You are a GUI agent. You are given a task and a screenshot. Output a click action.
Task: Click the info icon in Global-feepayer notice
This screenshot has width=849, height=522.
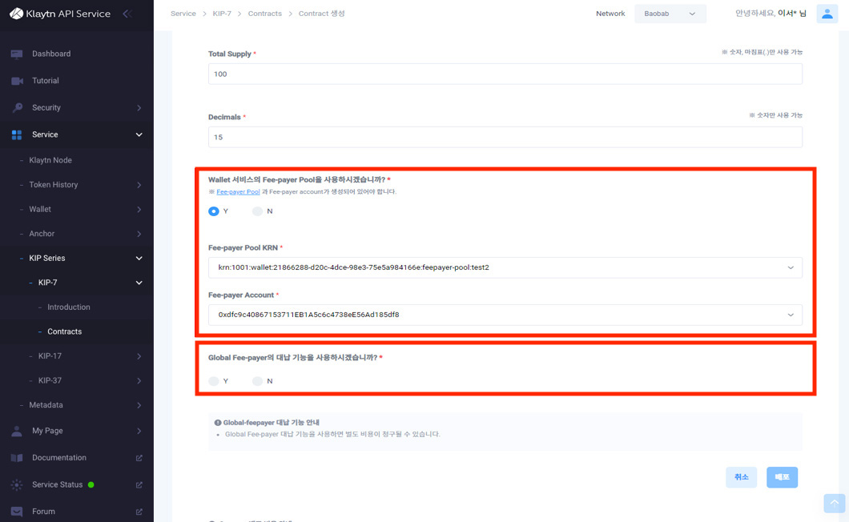pyautogui.click(x=218, y=423)
